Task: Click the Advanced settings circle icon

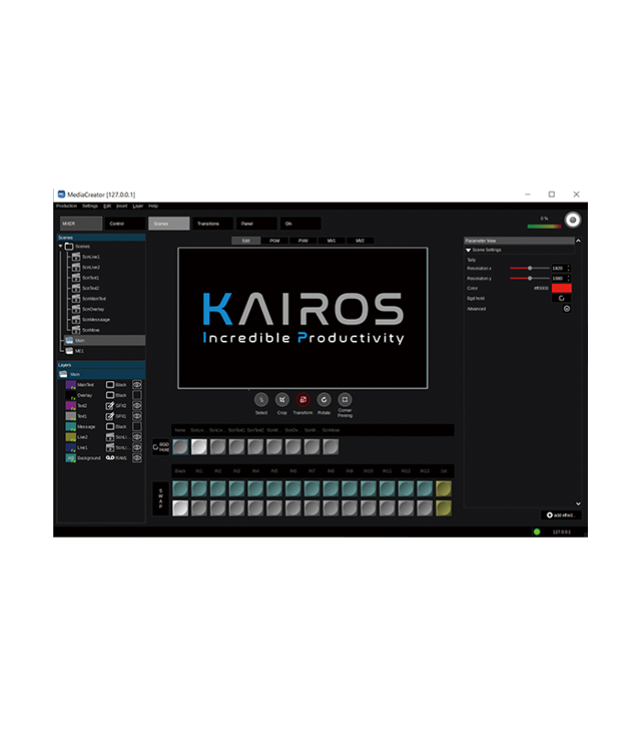Action: click(x=566, y=309)
